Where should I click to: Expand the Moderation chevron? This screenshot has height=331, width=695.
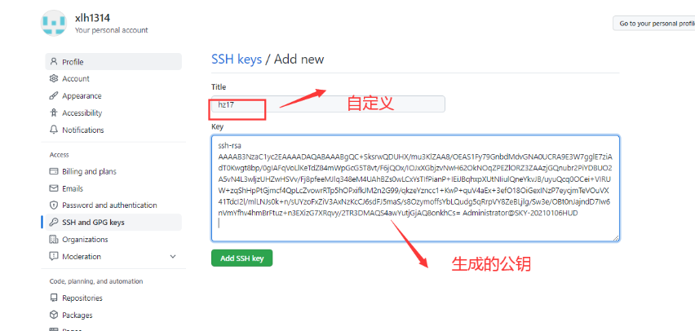173,257
